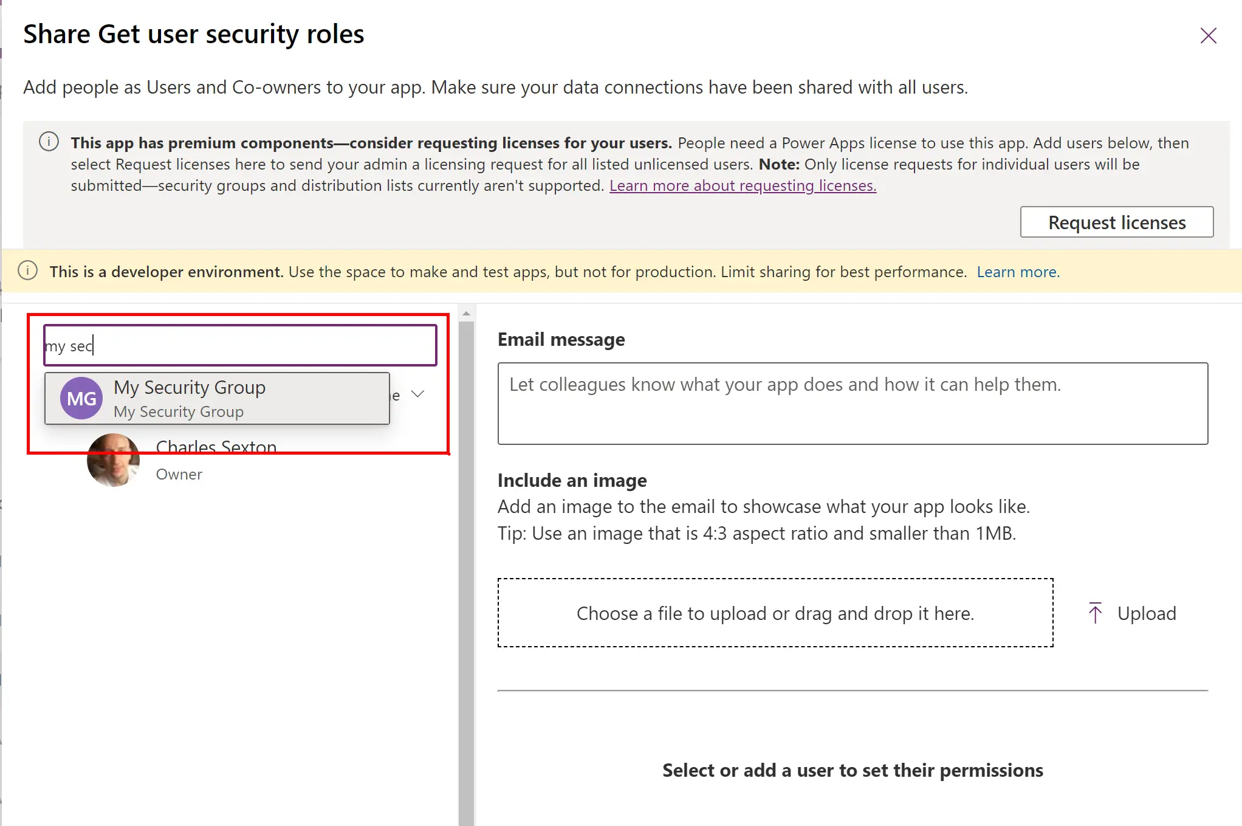This screenshot has width=1242, height=826.
Task: Click Charles Sexton's profile photo
Action: coord(113,460)
